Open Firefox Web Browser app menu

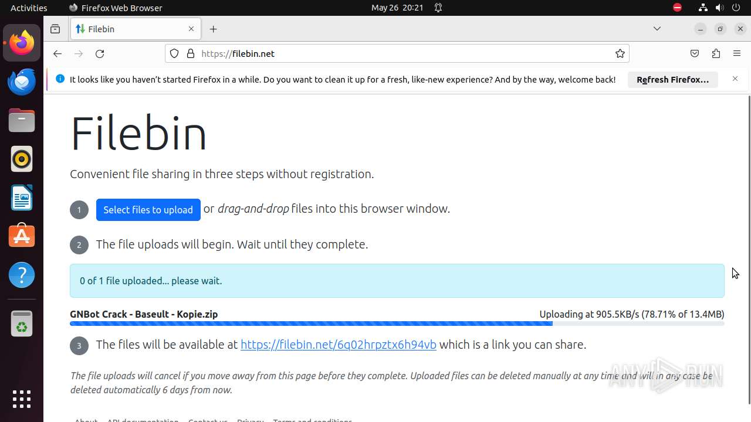pos(116,8)
